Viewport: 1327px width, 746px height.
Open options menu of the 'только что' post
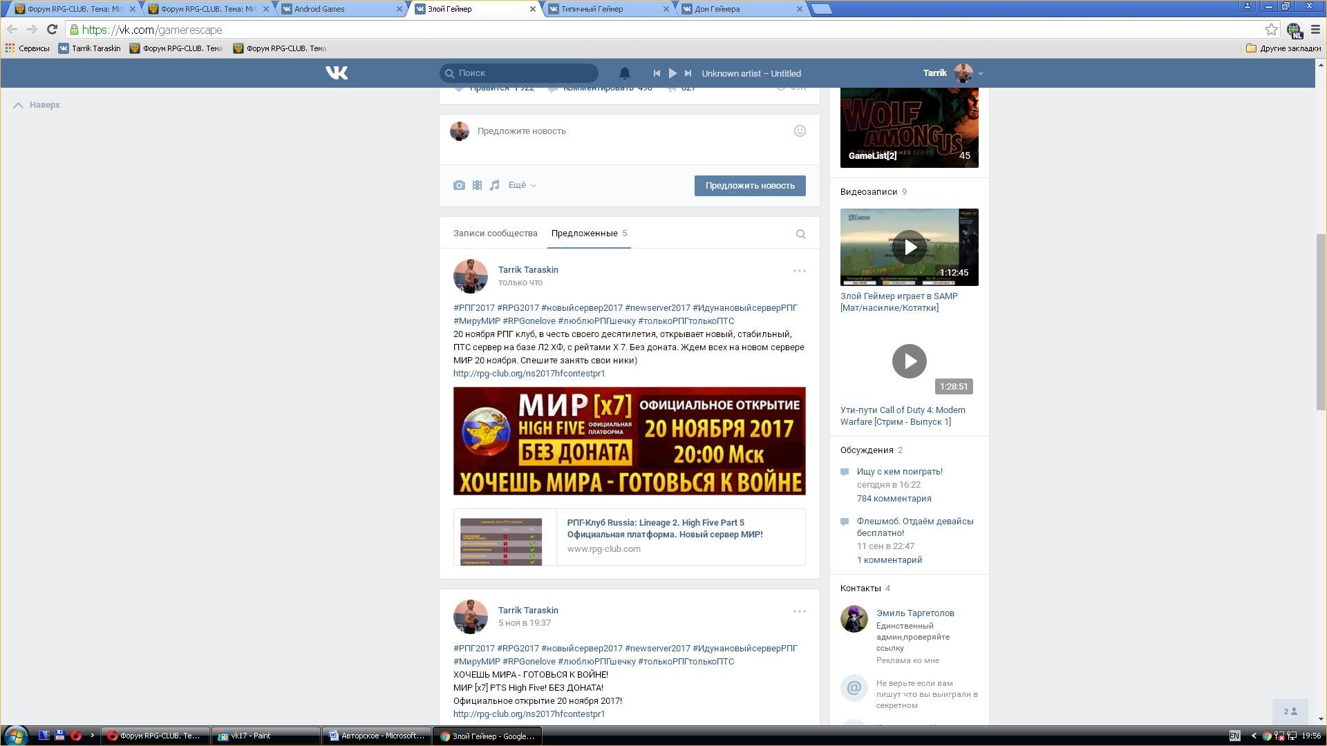800,271
